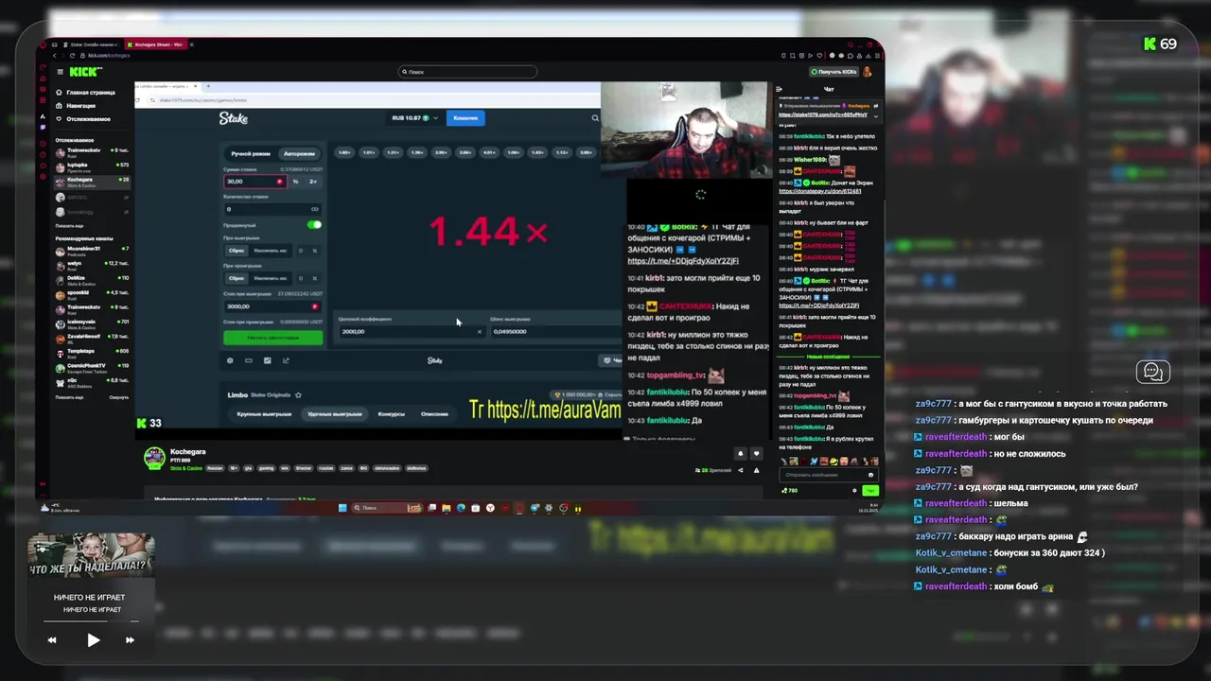Switch to the Stake browser tab
The height and width of the screenshot is (681, 1211).
pyautogui.click(x=94, y=44)
